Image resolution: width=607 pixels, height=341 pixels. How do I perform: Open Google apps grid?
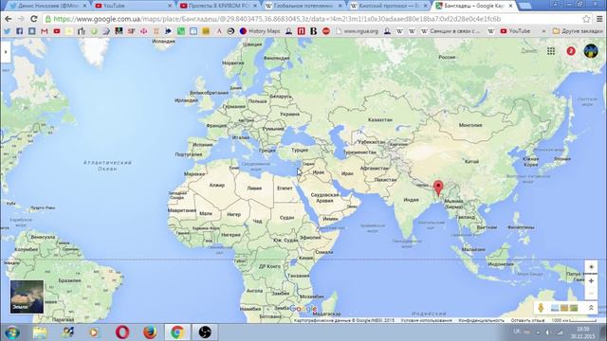pyautogui.click(x=551, y=50)
